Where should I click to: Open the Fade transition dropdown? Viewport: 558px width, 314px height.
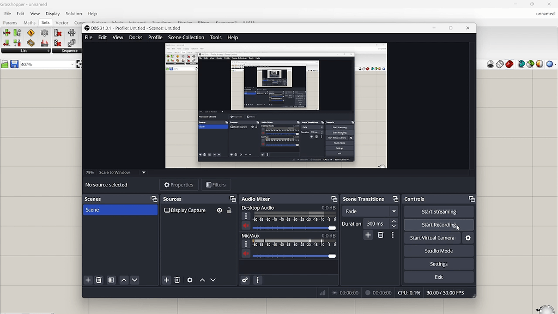pyautogui.click(x=370, y=212)
